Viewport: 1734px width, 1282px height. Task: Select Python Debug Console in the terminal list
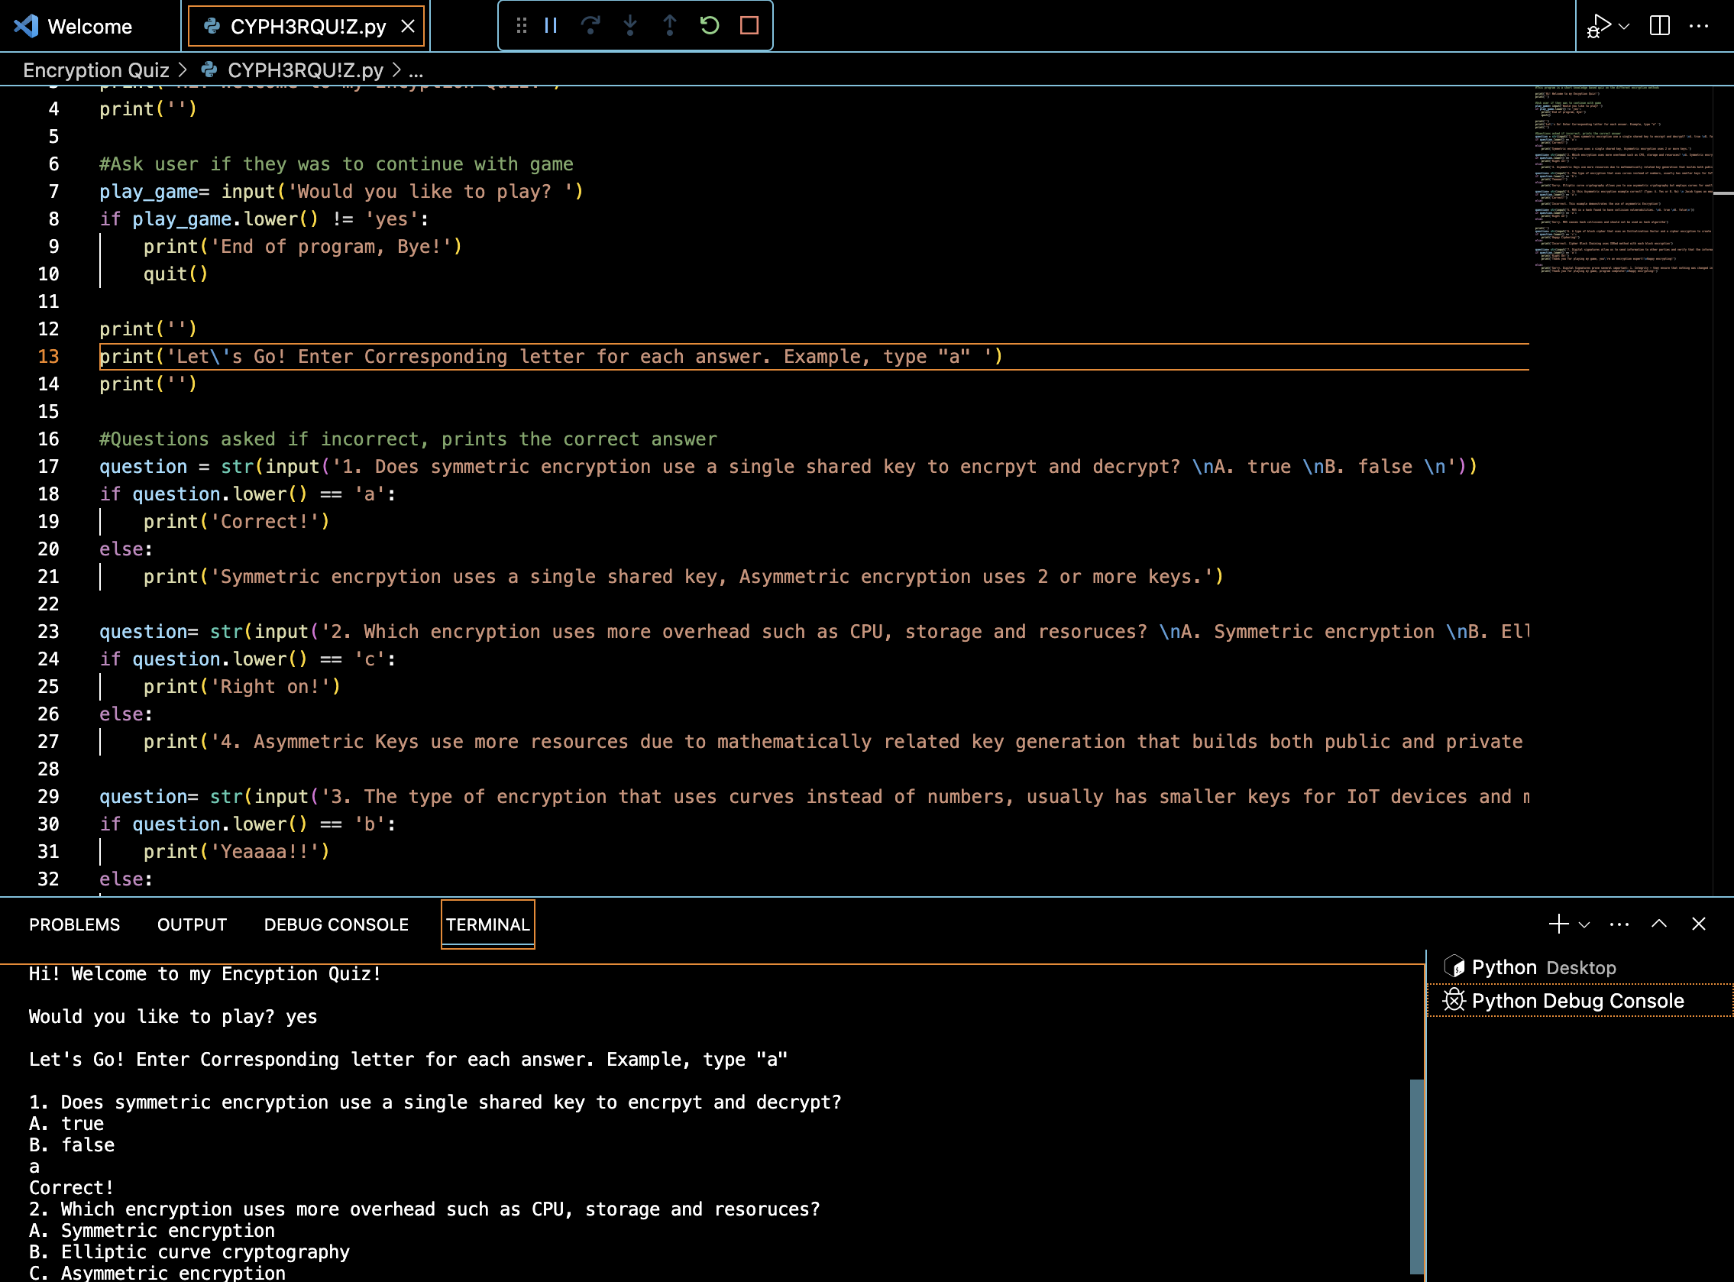pyautogui.click(x=1577, y=1000)
